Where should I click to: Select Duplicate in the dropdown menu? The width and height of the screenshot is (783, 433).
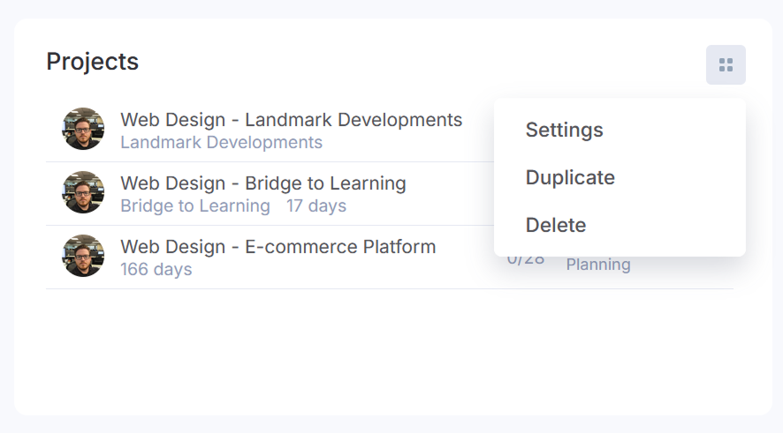pos(570,177)
